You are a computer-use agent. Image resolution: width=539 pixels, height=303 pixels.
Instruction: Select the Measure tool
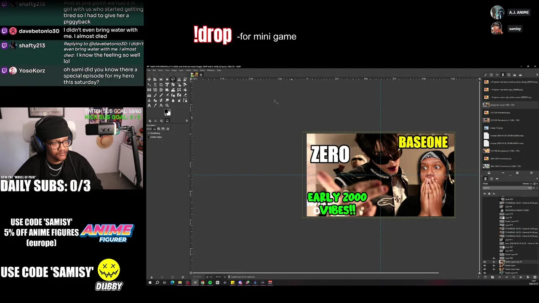pyautogui.click(x=161, y=105)
